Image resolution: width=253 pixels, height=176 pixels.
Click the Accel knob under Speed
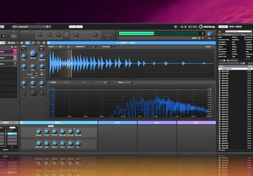click(33, 83)
